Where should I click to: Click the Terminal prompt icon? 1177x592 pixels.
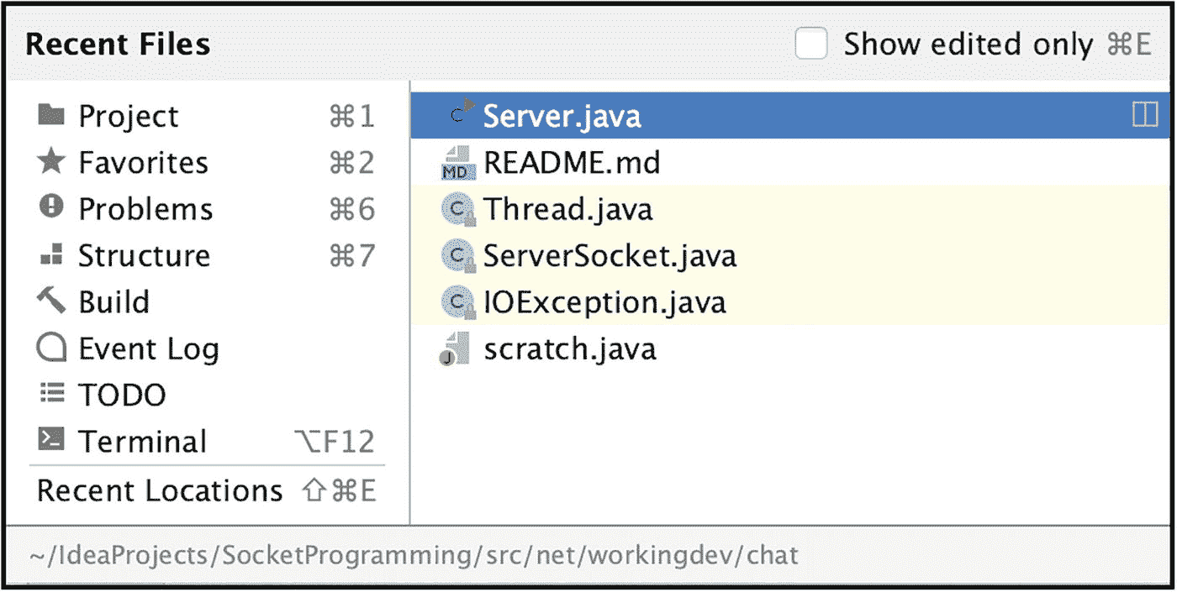(x=52, y=440)
